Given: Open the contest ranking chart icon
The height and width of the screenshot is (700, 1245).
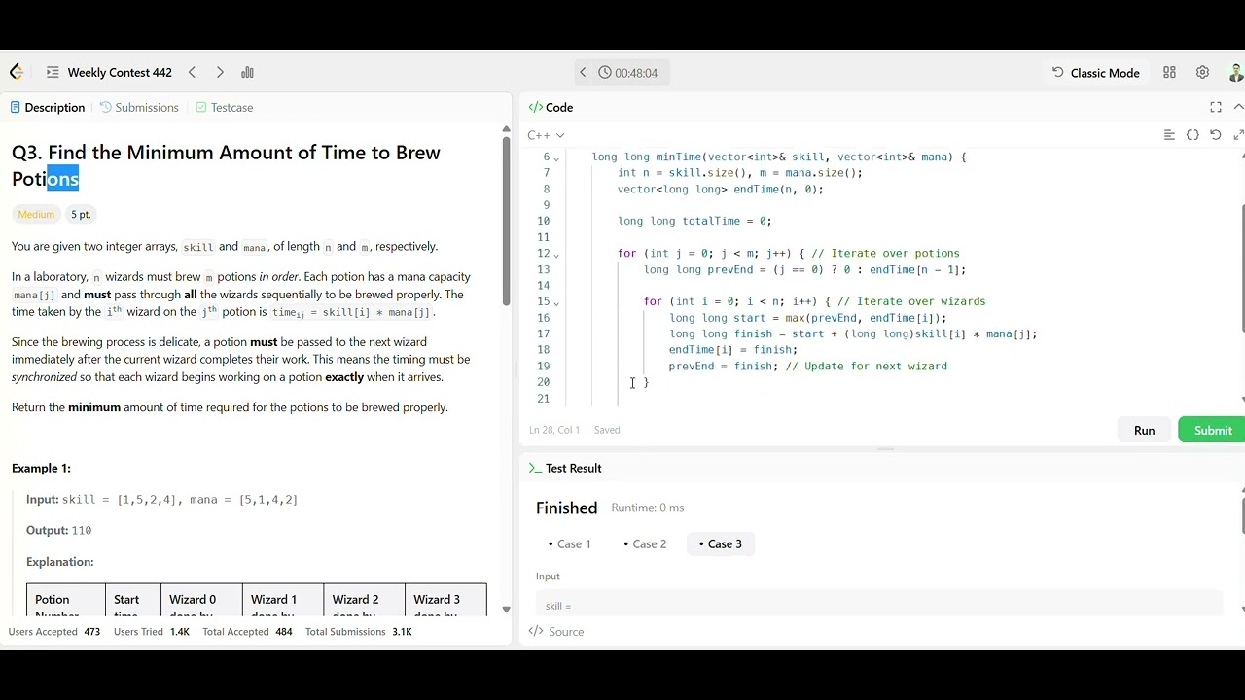Looking at the screenshot, I should 247,72.
